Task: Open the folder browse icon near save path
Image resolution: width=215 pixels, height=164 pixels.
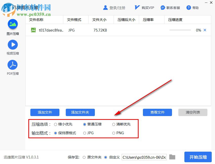Action: (x=172, y=157)
